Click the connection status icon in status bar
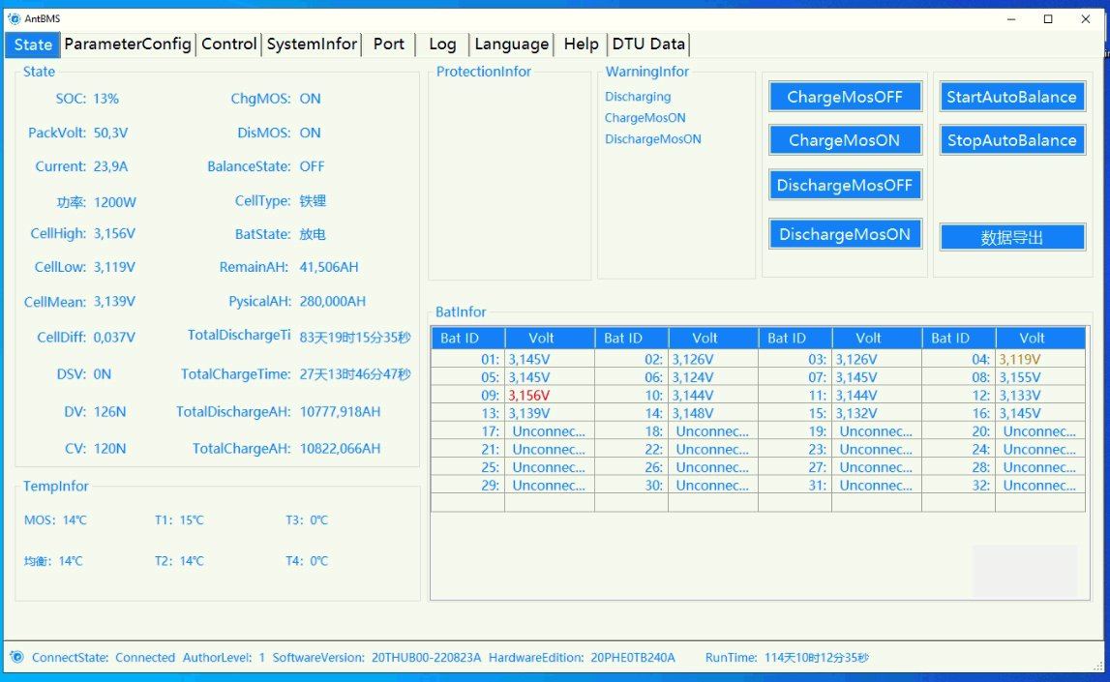 [16, 658]
